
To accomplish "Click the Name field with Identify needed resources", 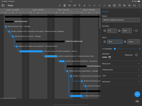I will coord(121,20).
